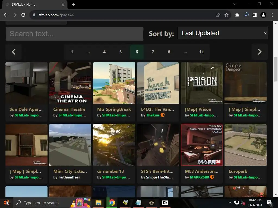Open Mini_City thumbnail image
This screenshot has height=208, width=278.
tap(70, 145)
